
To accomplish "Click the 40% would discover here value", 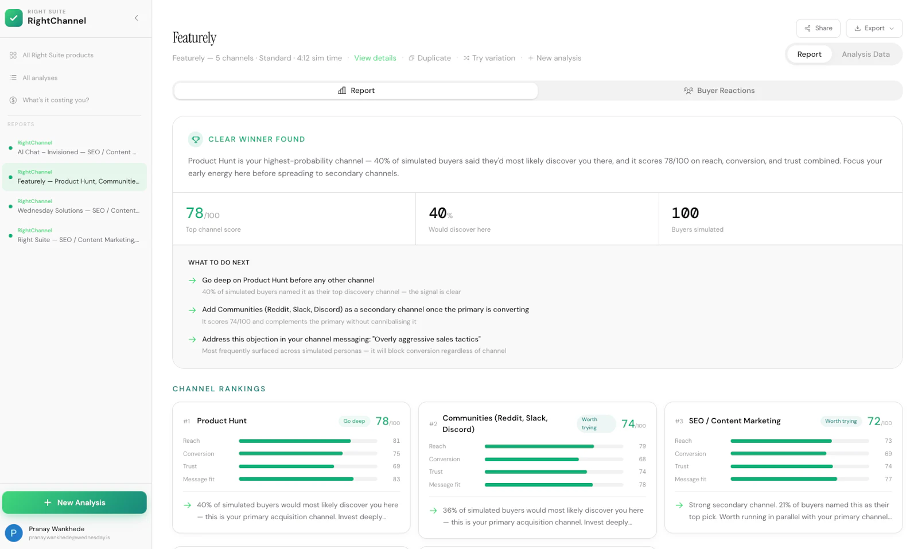I will pyautogui.click(x=441, y=213).
